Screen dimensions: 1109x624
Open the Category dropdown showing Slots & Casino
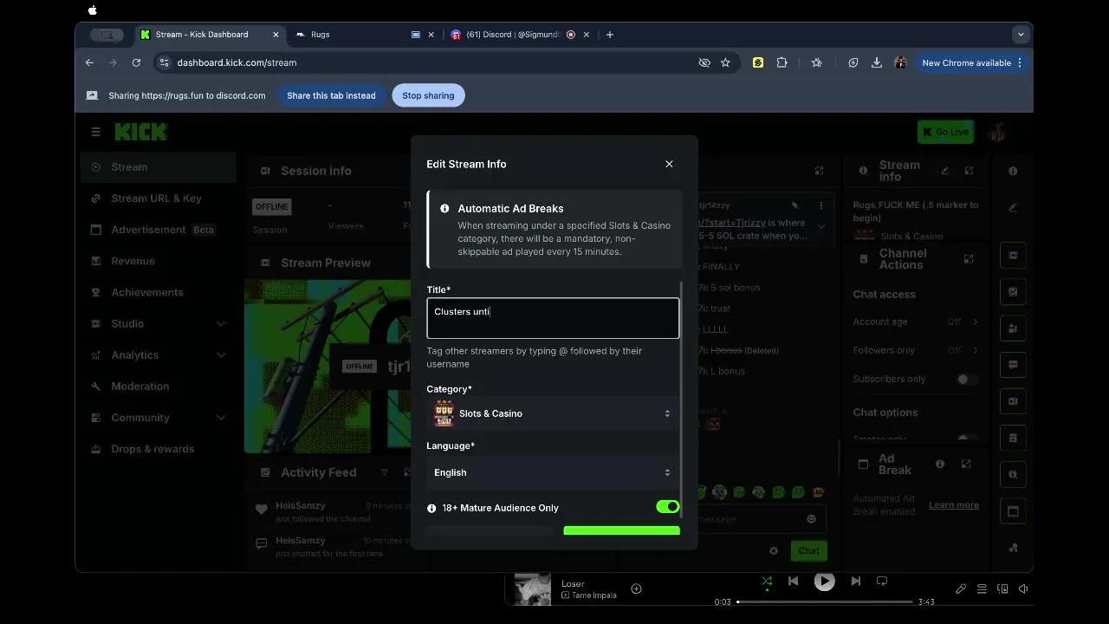pos(553,413)
